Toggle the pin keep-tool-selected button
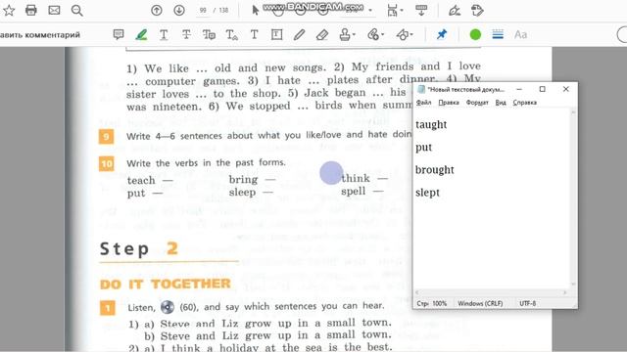627x352 pixels. coord(442,35)
